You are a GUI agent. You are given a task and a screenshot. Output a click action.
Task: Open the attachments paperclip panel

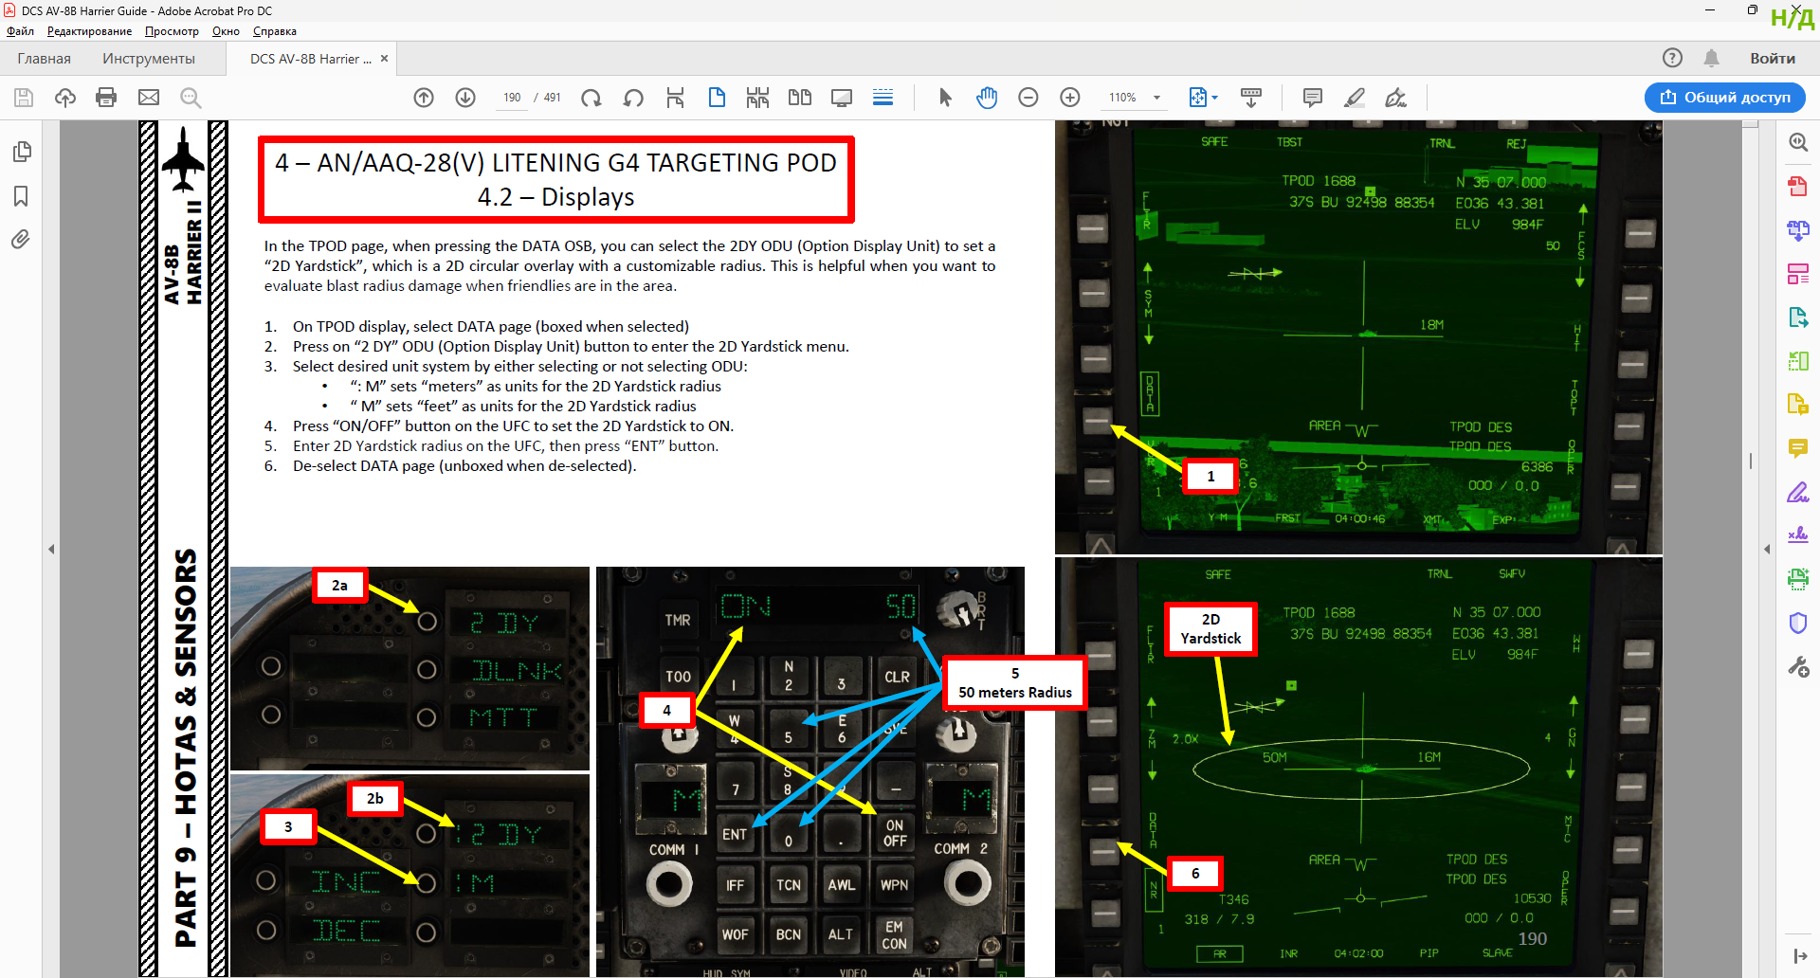[21, 240]
